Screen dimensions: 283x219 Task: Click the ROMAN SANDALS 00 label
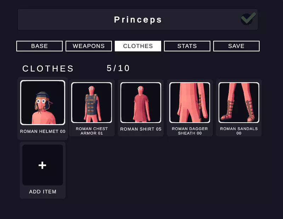tap(239, 131)
